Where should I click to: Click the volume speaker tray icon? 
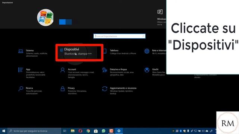(203, 131)
